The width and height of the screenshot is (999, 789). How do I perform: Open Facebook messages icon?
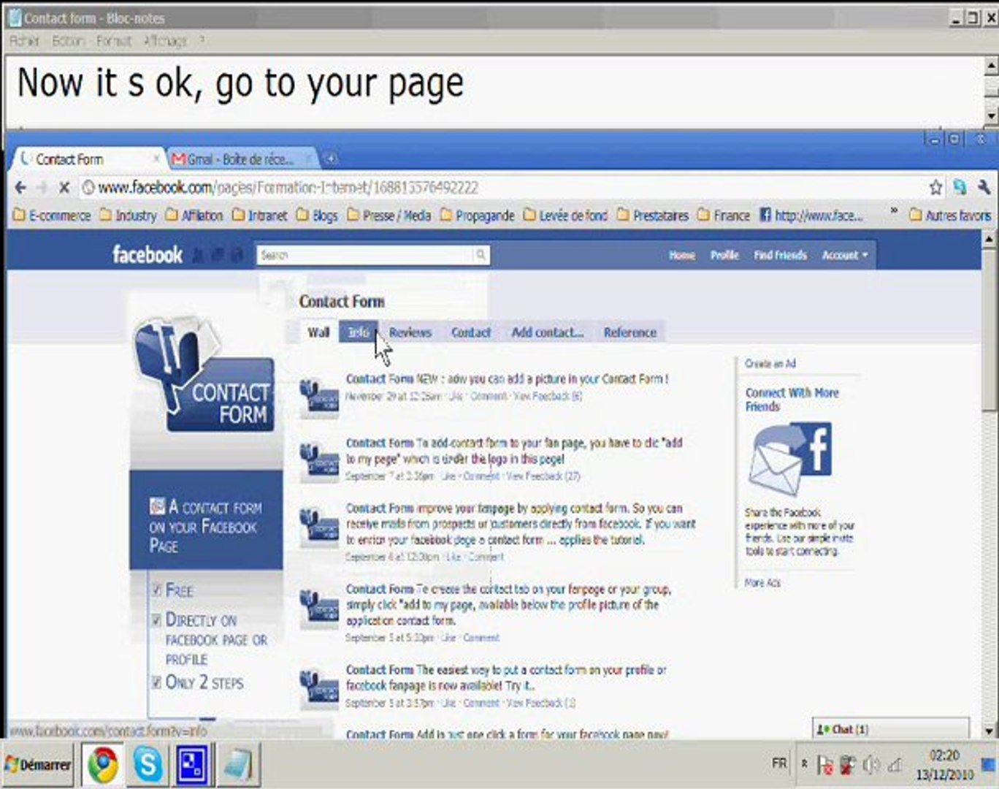217,255
